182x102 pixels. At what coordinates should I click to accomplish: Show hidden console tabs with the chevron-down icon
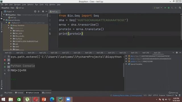point(173,52)
